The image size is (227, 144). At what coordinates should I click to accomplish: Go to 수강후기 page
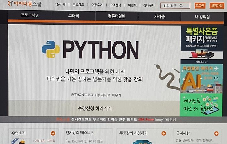click(x=97, y=5)
